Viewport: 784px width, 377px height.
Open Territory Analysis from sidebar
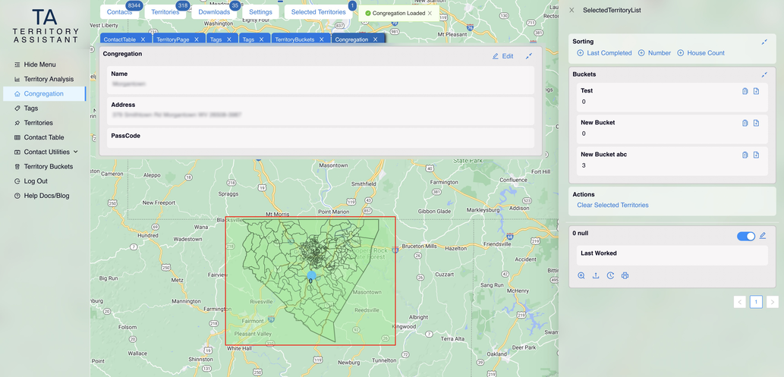tap(49, 79)
